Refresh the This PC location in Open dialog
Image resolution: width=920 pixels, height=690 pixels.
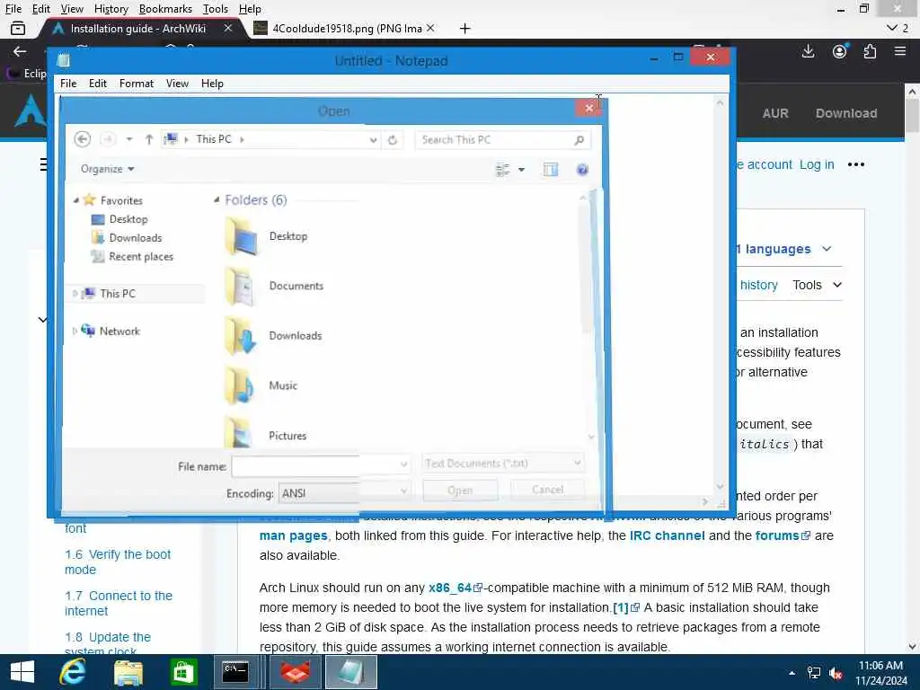point(393,139)
